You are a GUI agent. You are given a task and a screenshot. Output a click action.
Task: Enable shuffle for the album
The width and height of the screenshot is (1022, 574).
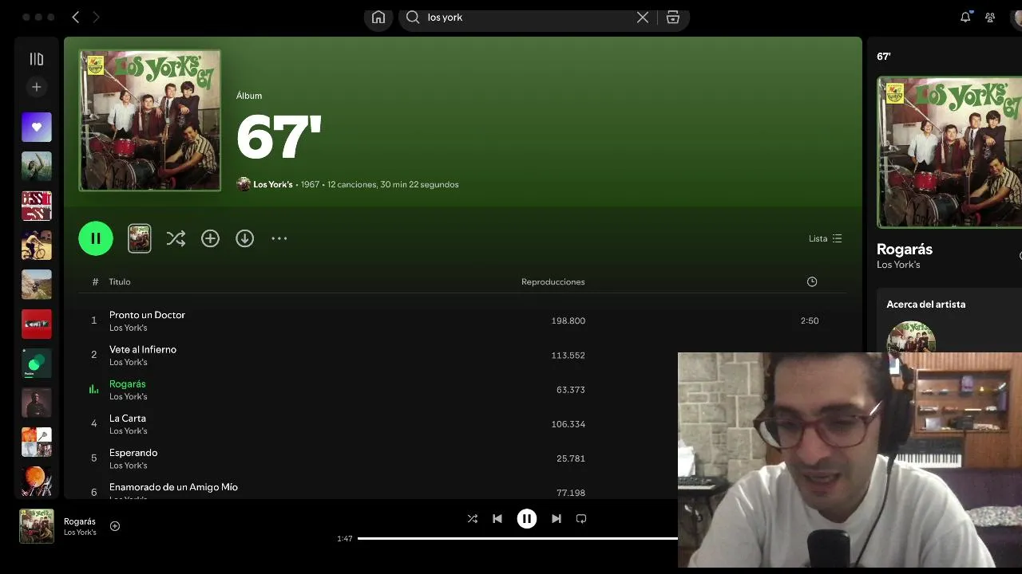tap(176, 238)
